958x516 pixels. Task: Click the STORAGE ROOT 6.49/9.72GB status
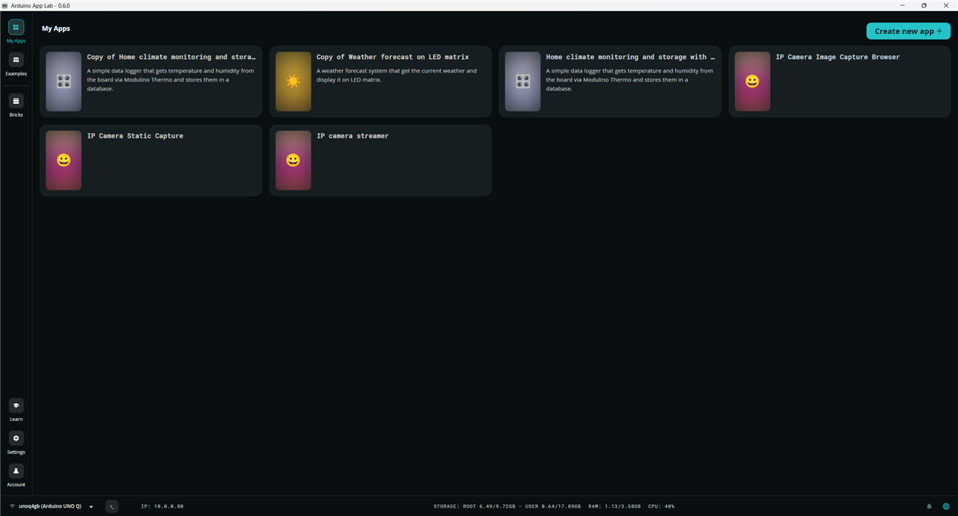[x=475, y=506]
